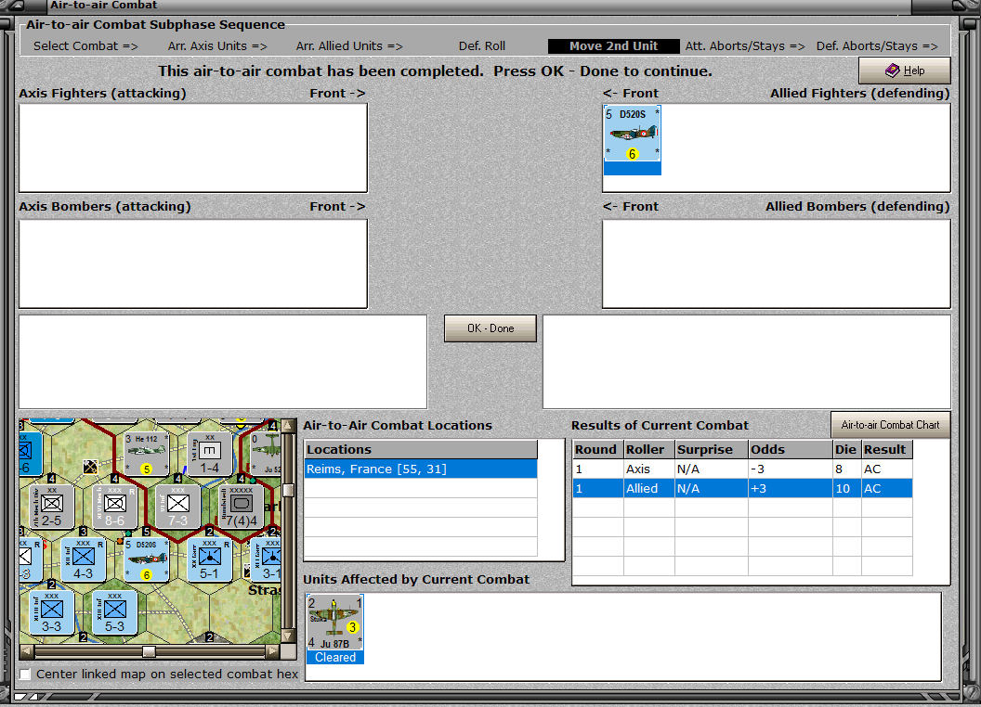This screenshot has width=981, height=707.
Task: Click the Roller column header
Action: pyautogui.click(x=648, y=449)
